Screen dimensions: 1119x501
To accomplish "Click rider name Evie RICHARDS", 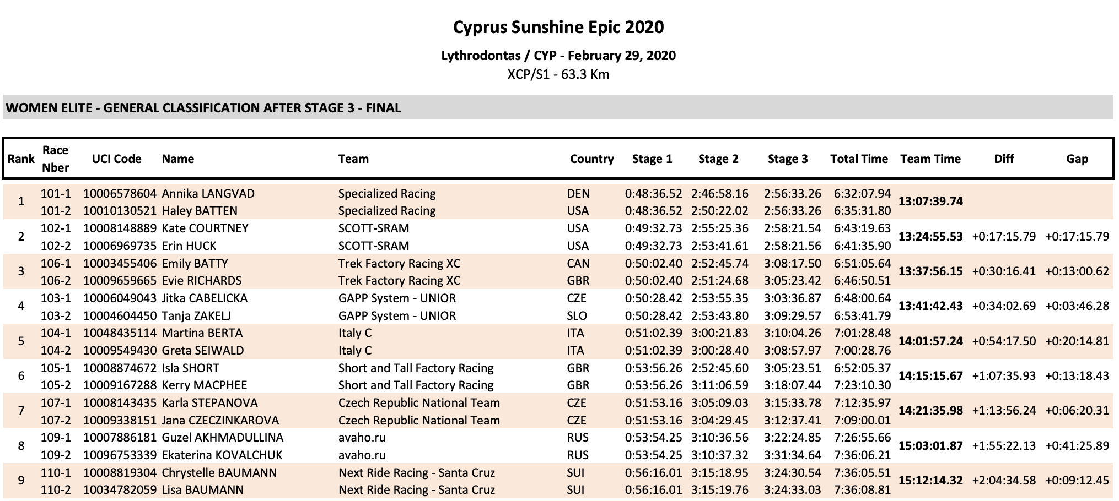I will tap(201, 281).
